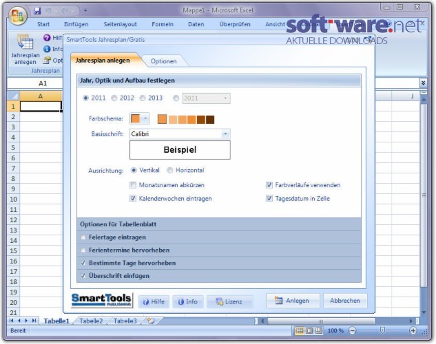The width and height of the screenshot is (436, 344).
Task: Click the horizontal scrollbar thumb
Action: (x=321, y=321)
